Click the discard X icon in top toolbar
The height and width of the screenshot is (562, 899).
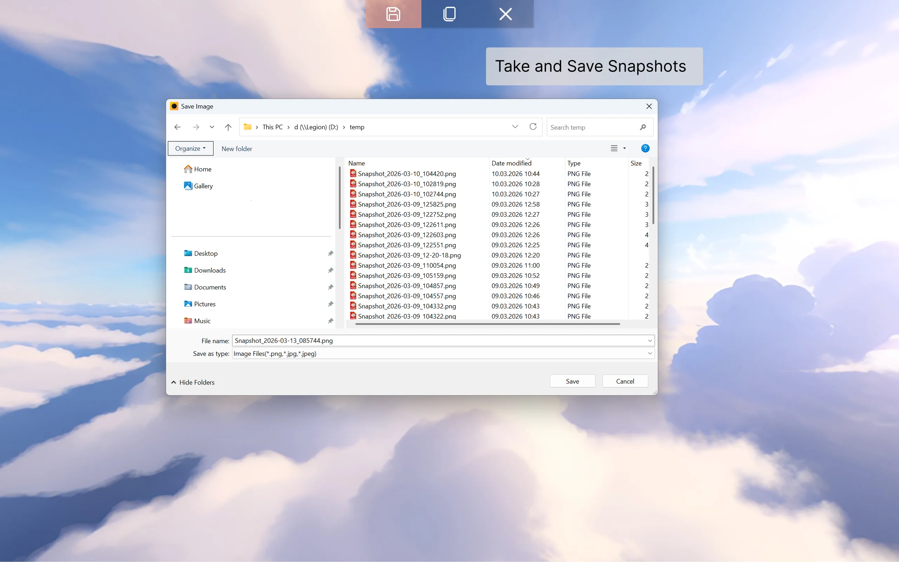tap(505, 14)
